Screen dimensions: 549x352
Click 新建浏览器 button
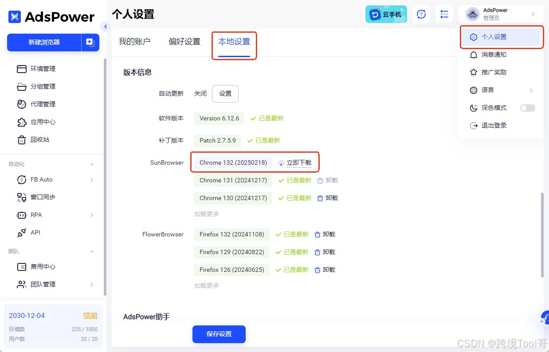pyautogui.click(x=44, y=43)
